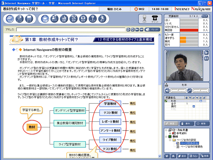This screenshot has height=160, width=213.
Task: Click the 終了 running man icon
Action: click(x=102, y=19)
